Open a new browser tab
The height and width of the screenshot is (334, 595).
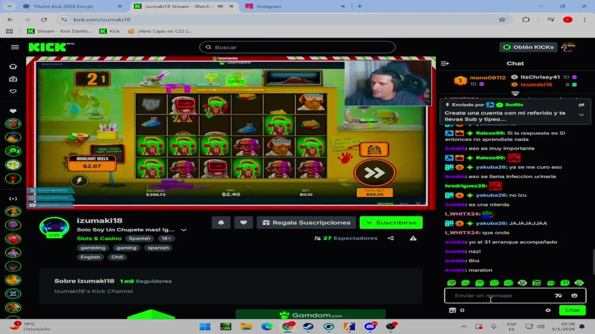coord(360,6)
